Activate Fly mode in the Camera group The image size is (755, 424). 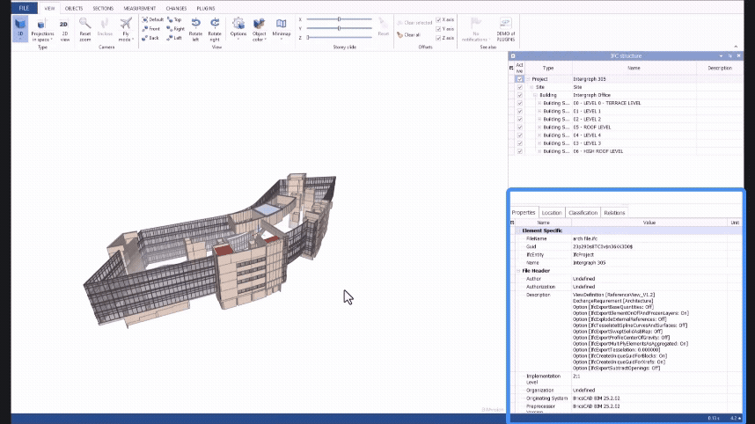[x=126, y=28]
